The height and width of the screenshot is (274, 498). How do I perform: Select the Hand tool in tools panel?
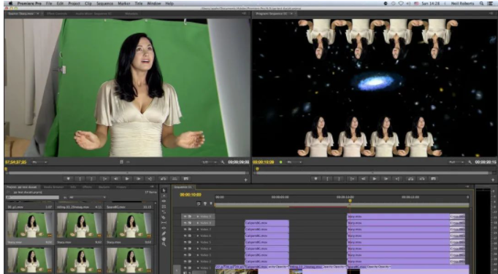click(x=164, y=239)
